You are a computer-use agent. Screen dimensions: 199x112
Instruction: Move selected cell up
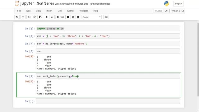pyautogui.click(x=47, y=17)
